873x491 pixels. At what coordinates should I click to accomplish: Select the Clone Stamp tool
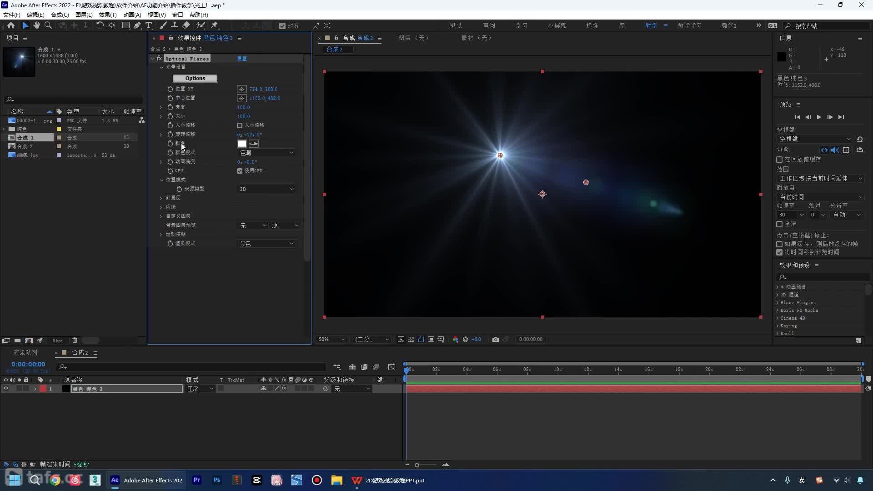click(x=175, y=25)
